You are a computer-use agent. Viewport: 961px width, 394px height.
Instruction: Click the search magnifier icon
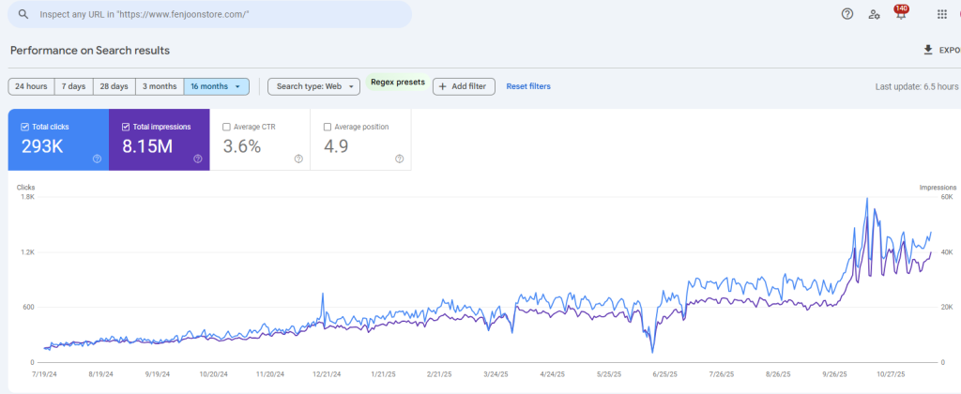pyautogui.click(x=23, y=15)
